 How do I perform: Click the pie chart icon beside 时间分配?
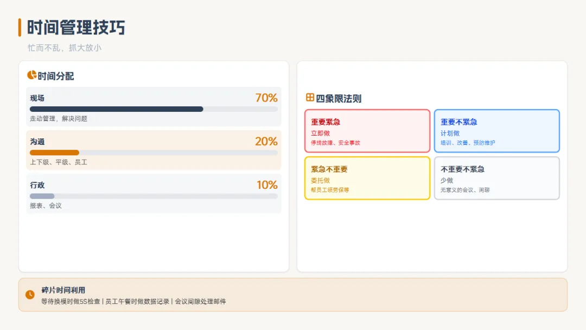coord(31,75)
